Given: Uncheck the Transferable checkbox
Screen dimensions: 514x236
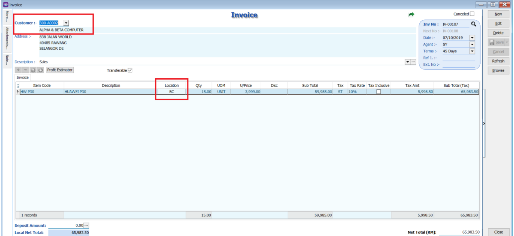Looking at the screenshot, I should coord(130,70).
